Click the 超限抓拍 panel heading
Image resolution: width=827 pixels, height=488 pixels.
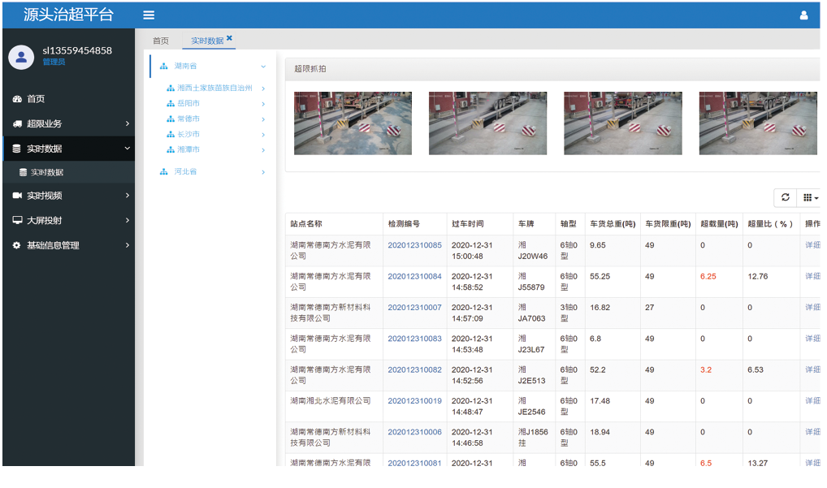(x=310, y=68)
